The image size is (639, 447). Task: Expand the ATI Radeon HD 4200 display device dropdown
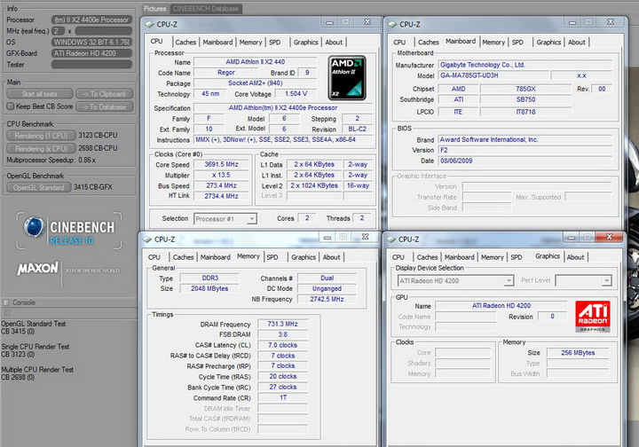[x=454, y=281]
